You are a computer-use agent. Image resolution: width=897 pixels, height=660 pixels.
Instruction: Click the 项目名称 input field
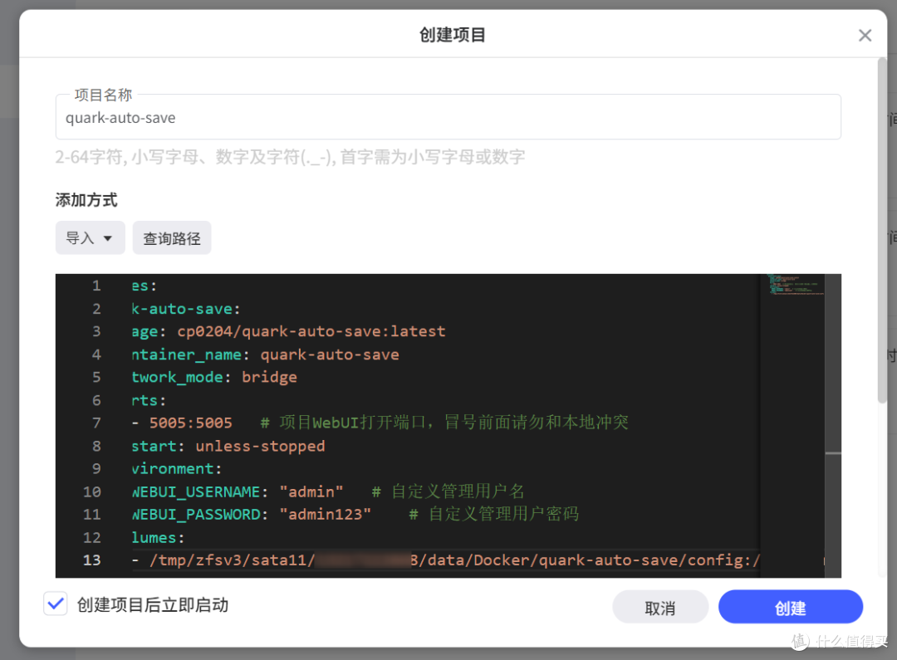coord(448,117)
